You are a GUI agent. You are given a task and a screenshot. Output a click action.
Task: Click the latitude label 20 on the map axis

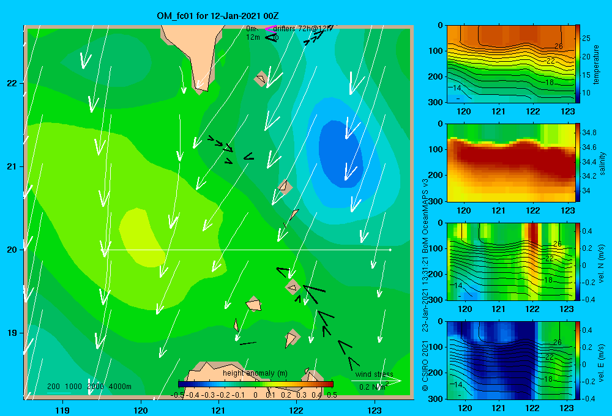tap(11, 250)
